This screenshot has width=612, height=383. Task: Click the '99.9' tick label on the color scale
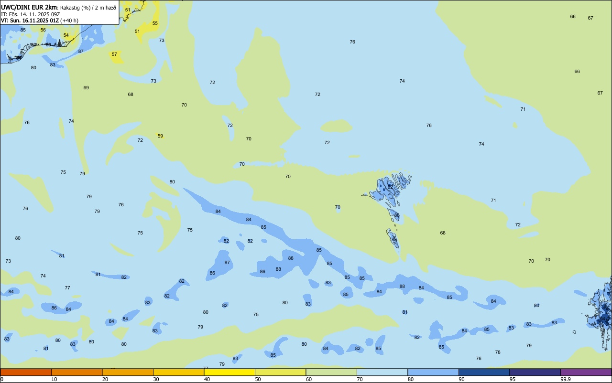(566, 379)
